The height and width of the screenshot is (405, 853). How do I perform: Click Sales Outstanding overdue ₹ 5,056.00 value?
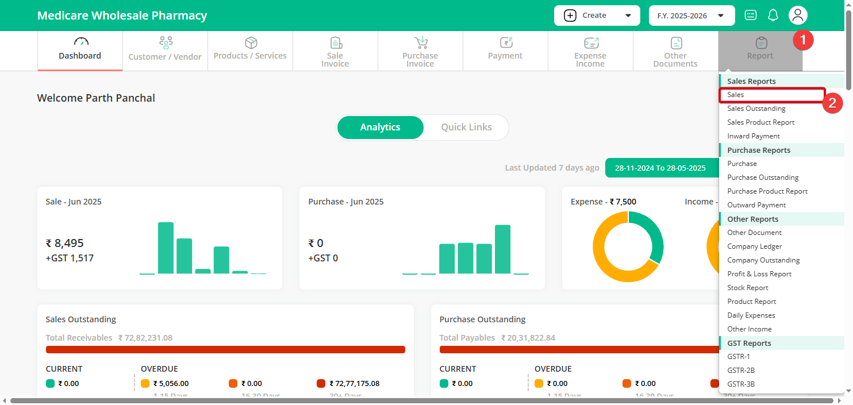[171, 383]
